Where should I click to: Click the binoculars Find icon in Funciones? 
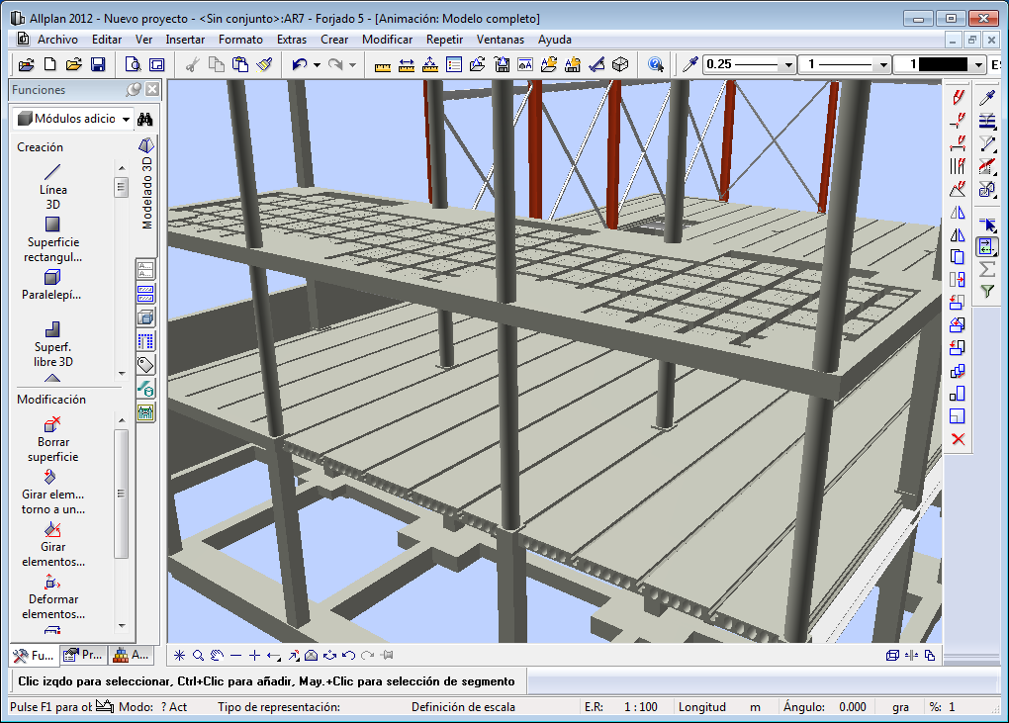click(x=145, y=119)
